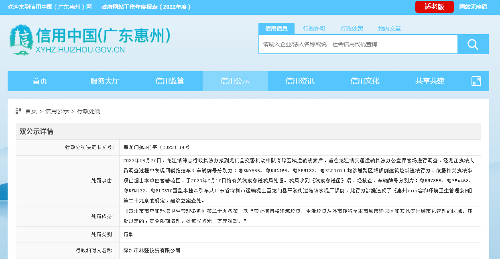Click company name 深圳市林强投资有限公司
500x259 pixels.
(152, 250)
